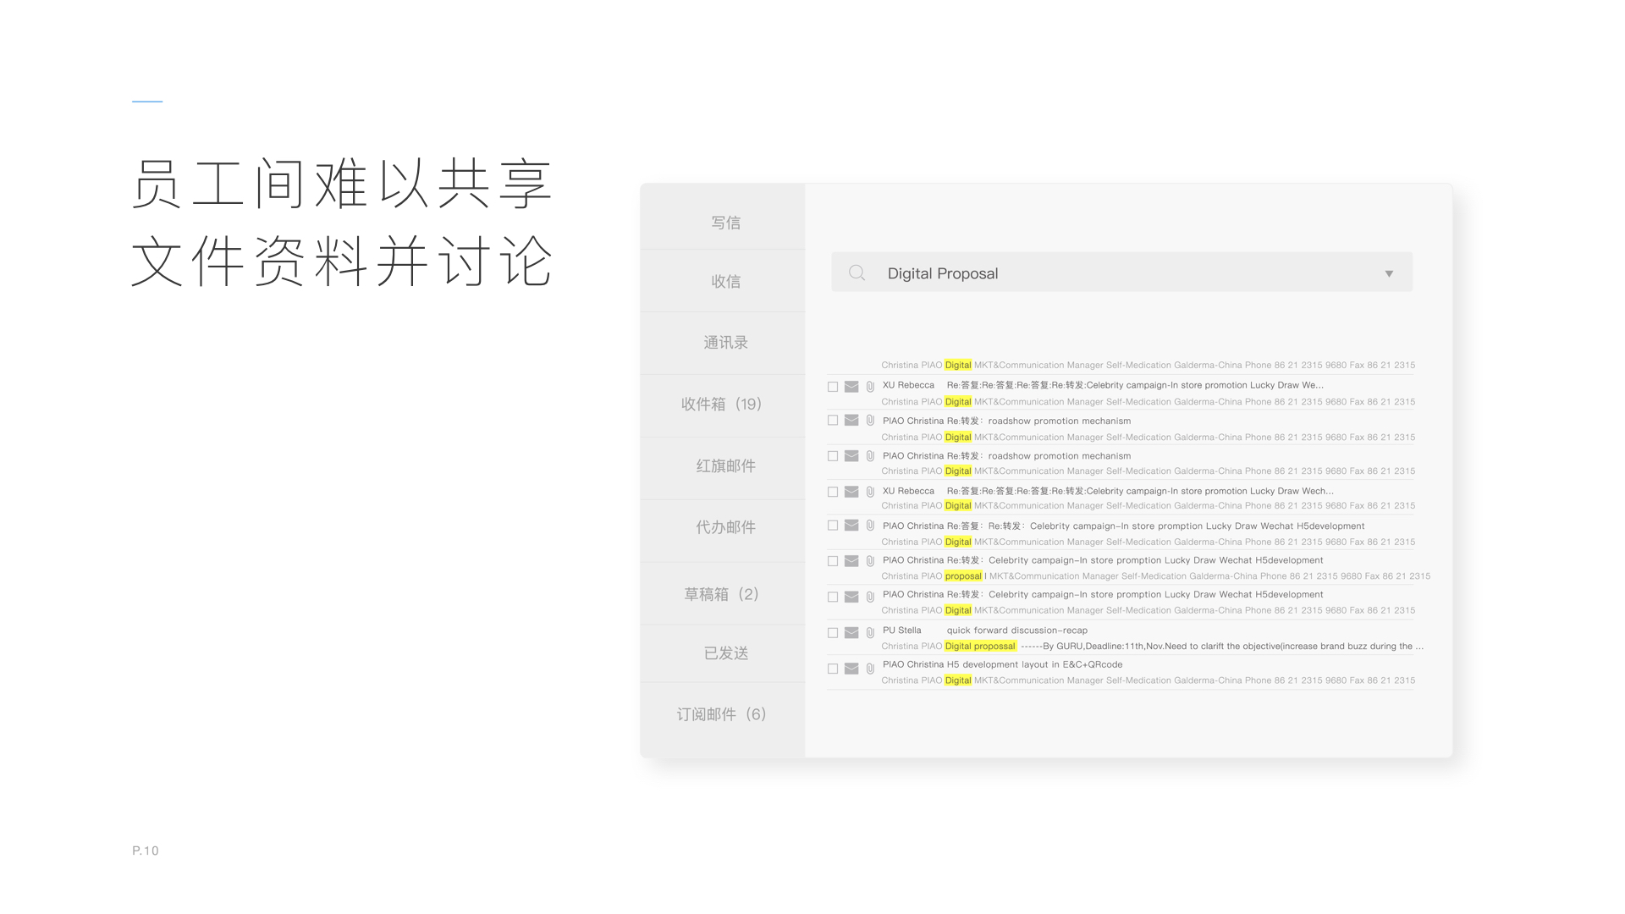Check the first XU Rebecca email checkbox
The image size is (1625, 914).
point(833,387)
